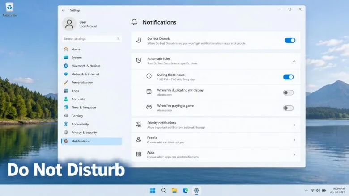
Task: Show hidden icons in the system tray
Action: 306,191
